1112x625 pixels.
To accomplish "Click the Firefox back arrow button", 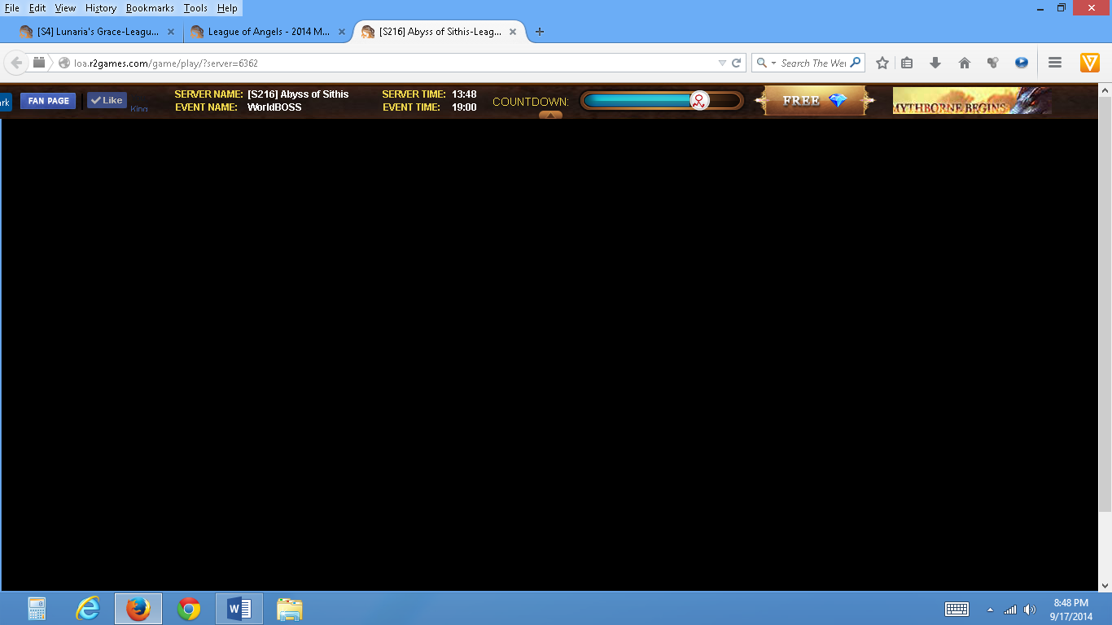I will point(16,63).
